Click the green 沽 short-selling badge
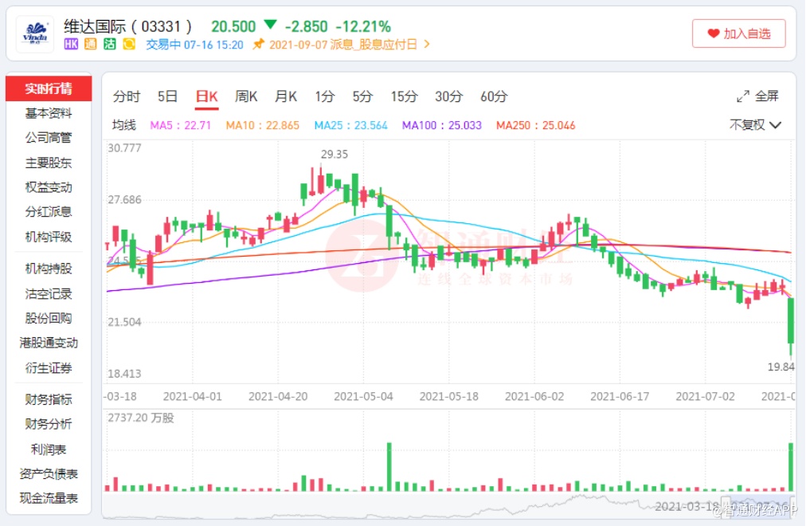806x526 pixels. pos(110,45)
